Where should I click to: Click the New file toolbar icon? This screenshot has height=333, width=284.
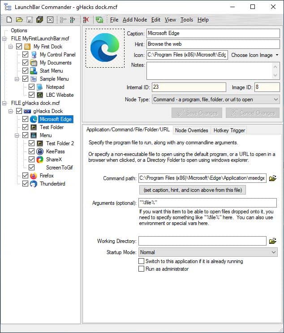click(x=9, y=20)
